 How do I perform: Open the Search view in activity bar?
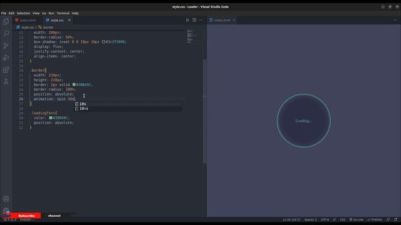pyautogui.click(x=6, y=33)
